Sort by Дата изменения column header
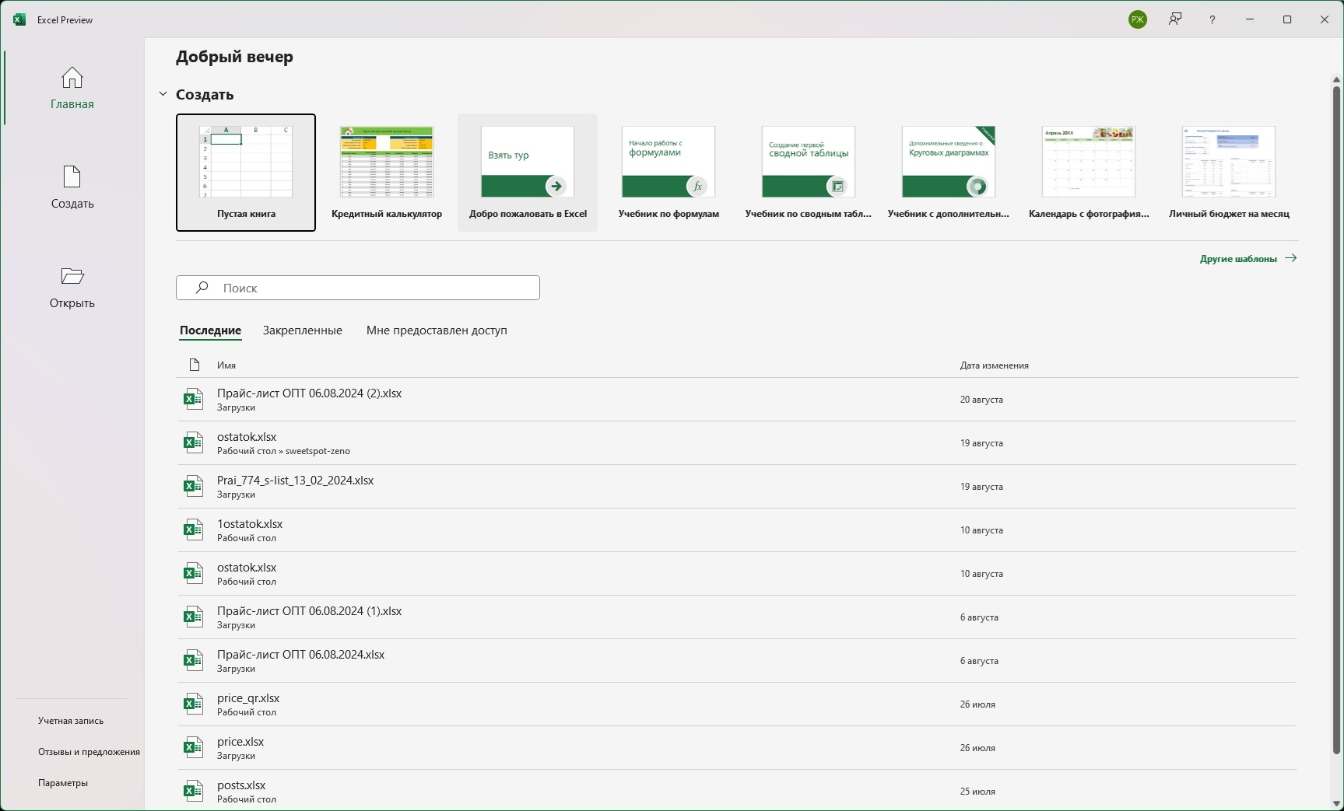This screenshot has height=811, width=1344. (995, 365)
